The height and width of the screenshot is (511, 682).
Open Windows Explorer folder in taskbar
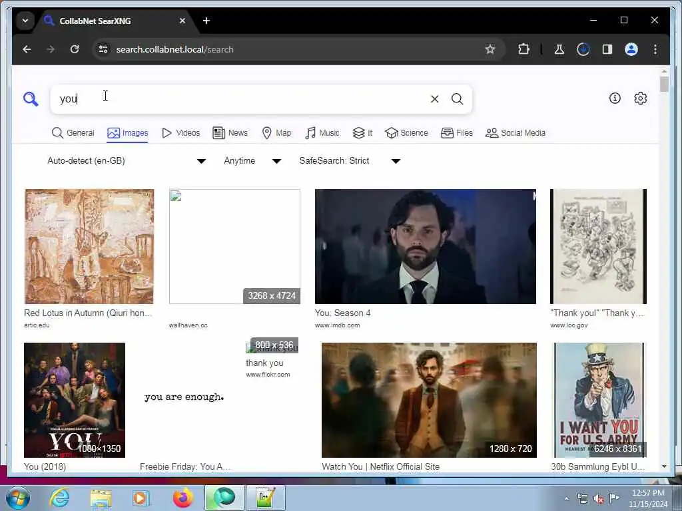pyautogui.click(x=101, y=498)
